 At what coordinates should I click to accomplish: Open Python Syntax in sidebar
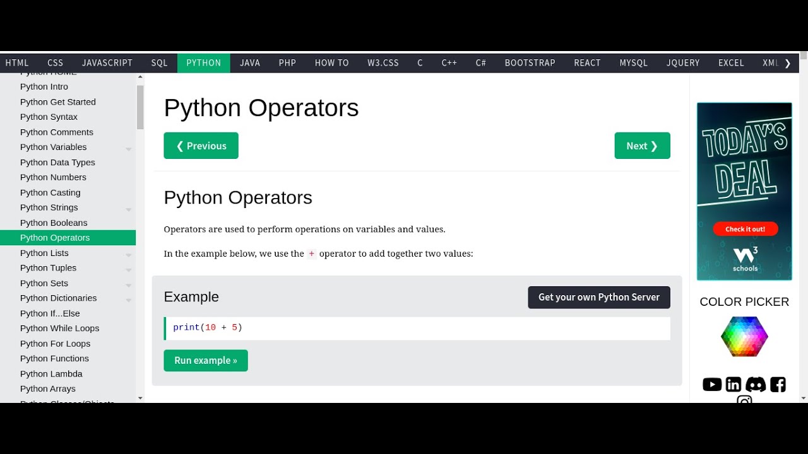tap(68, 117)
